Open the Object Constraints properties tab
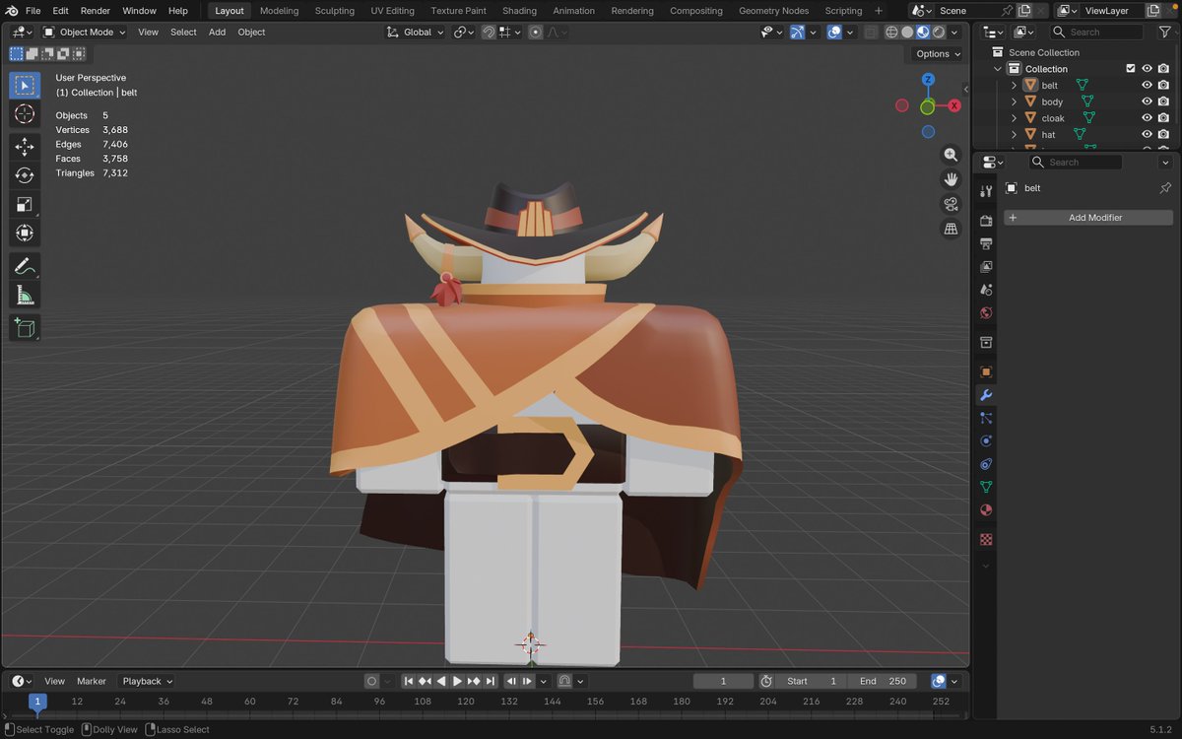The width and height of the screenshot is (1182, 739). (x=986, y=464)
